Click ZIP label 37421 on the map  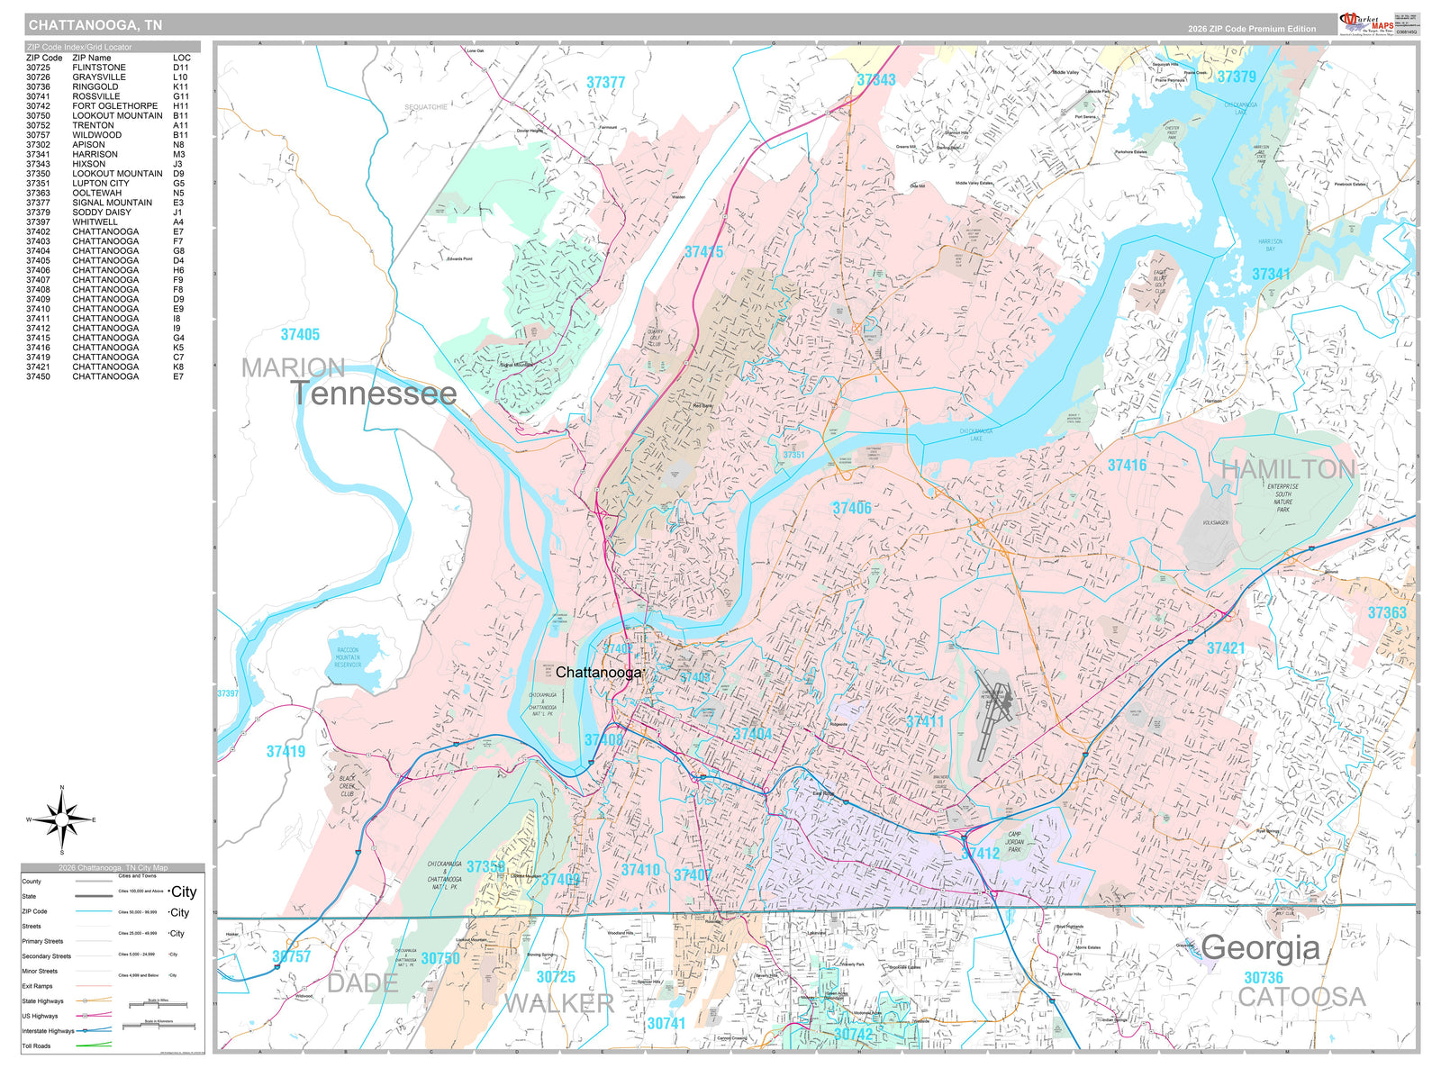tap(1226, 648)
